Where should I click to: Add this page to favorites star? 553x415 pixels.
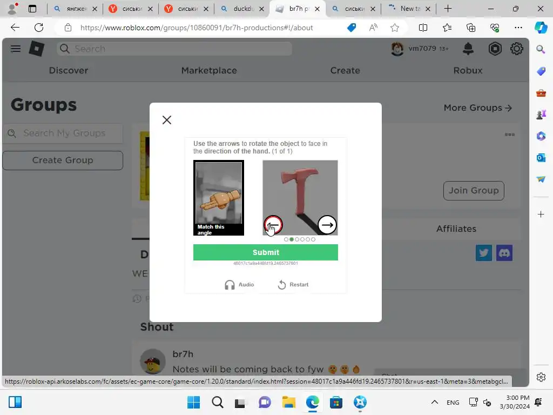tap(395, 28)
